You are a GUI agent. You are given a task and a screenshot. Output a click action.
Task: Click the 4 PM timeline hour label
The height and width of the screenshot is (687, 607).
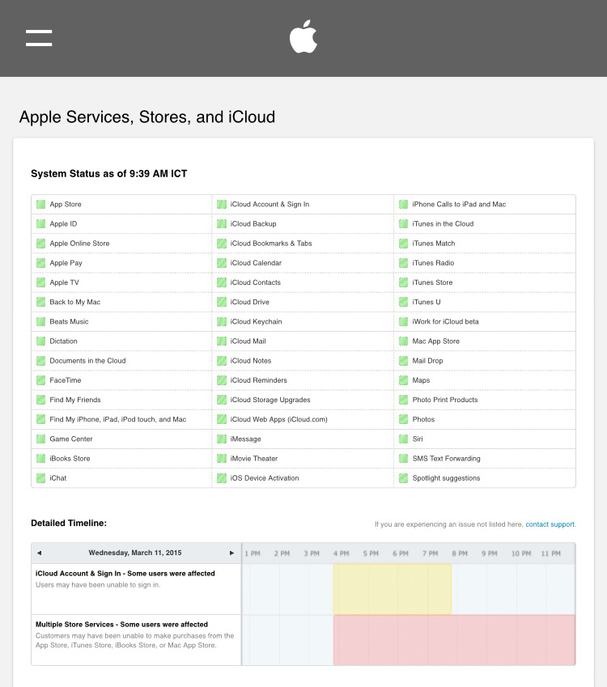(341, 553)
